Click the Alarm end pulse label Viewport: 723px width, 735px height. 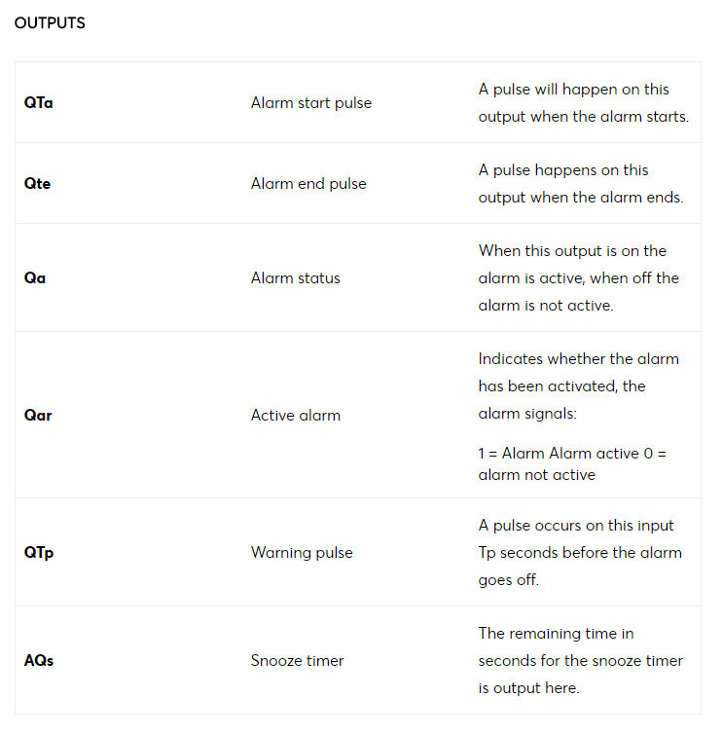pyautogui.click(x=308, y=183)
